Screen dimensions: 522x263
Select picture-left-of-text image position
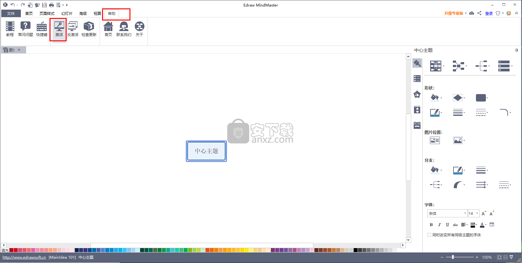tap(435, 140)
